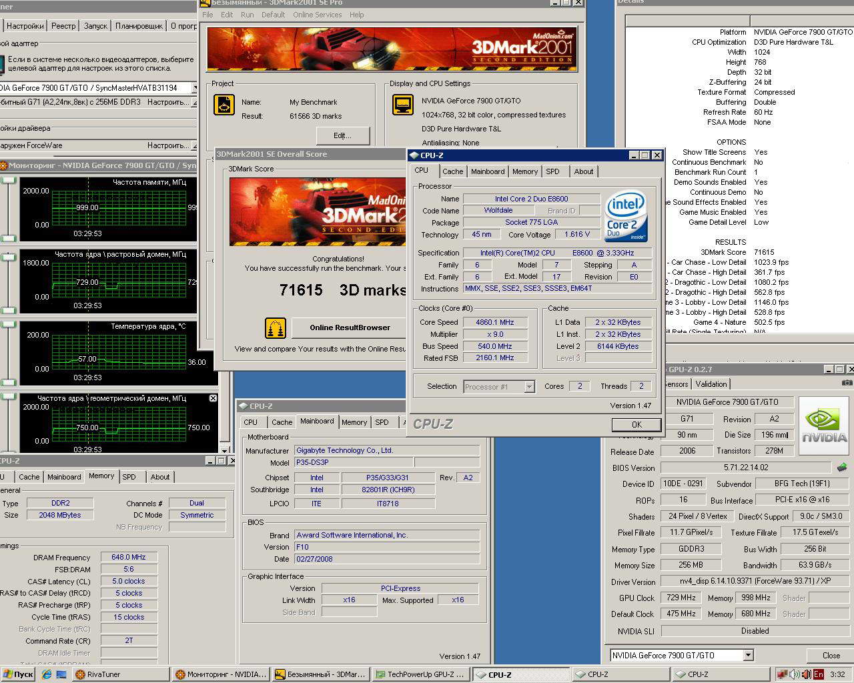Open the Настройки tab in RivaTuner
The image size is (854, 683).
[25, 26]
